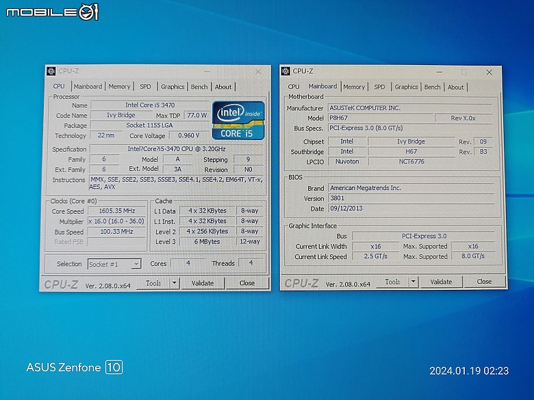This screenshot has height=400, width=534.
Task: Click the Manufacturer value ASUSTeK COMPUTER INC.
Action: click(x=410, y=108)
